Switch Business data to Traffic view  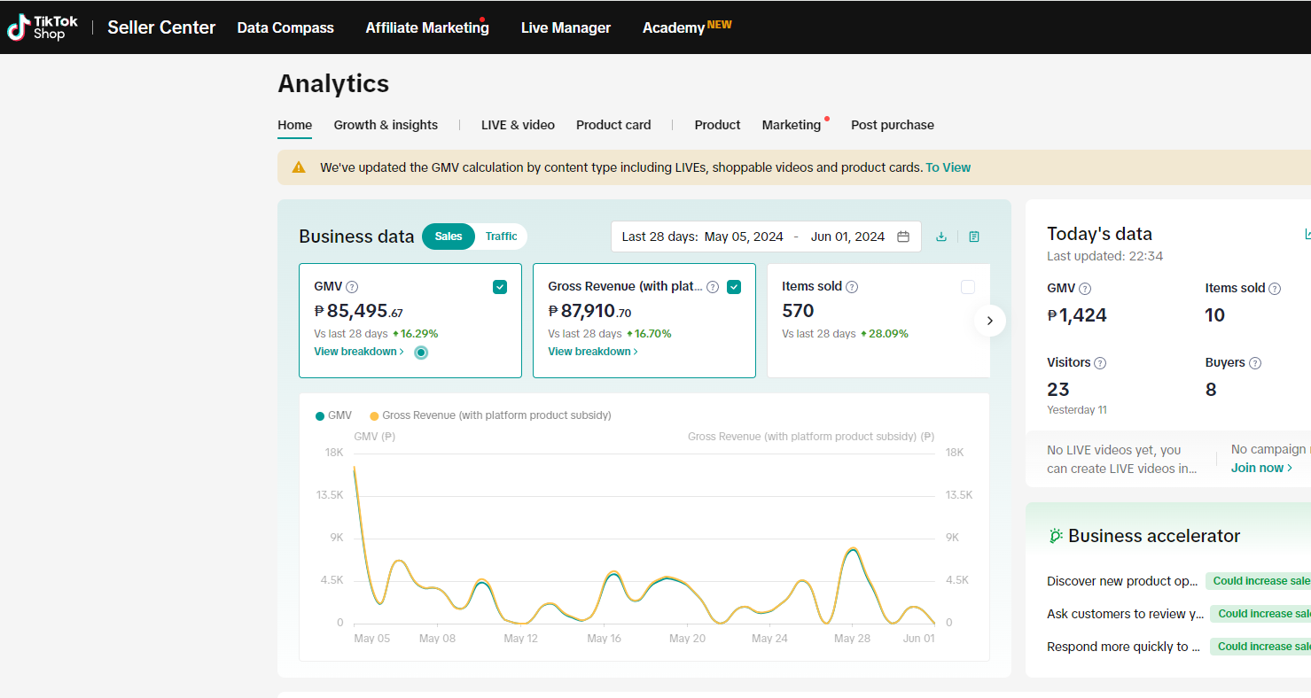501,237
